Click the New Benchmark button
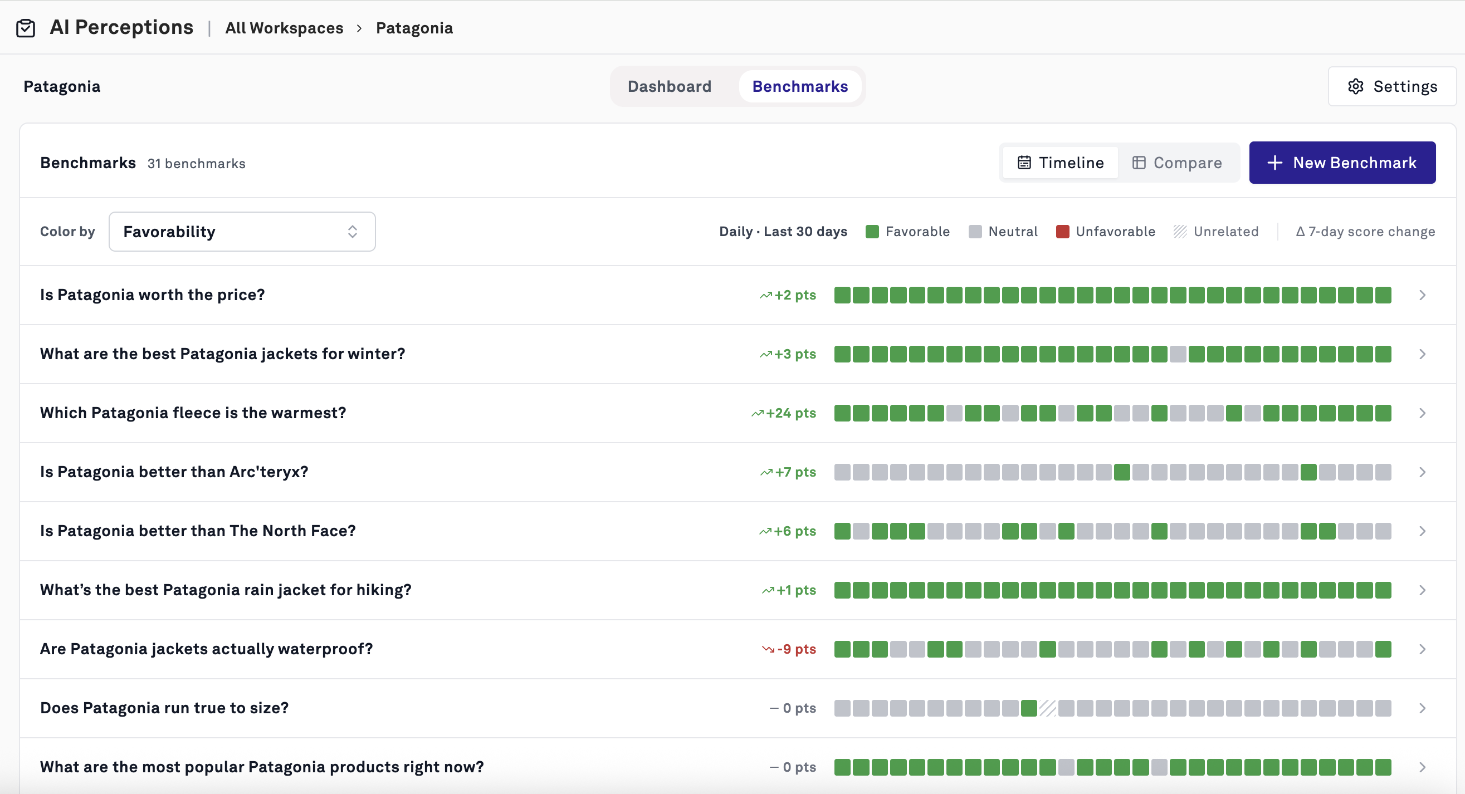Image resolution: width=1465 pixels, height=794 pixels. pyautogui.click(x=1342, y=163)
